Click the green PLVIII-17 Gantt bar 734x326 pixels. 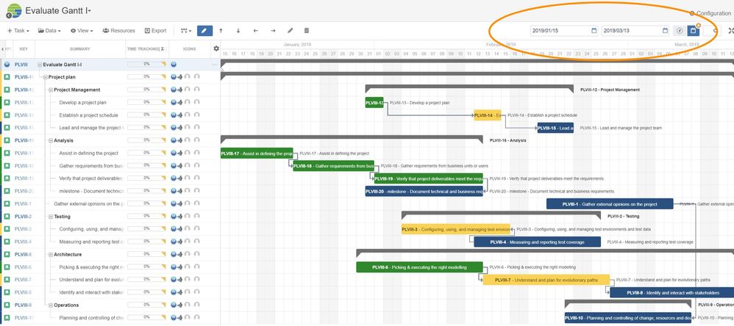pos(257,153)
